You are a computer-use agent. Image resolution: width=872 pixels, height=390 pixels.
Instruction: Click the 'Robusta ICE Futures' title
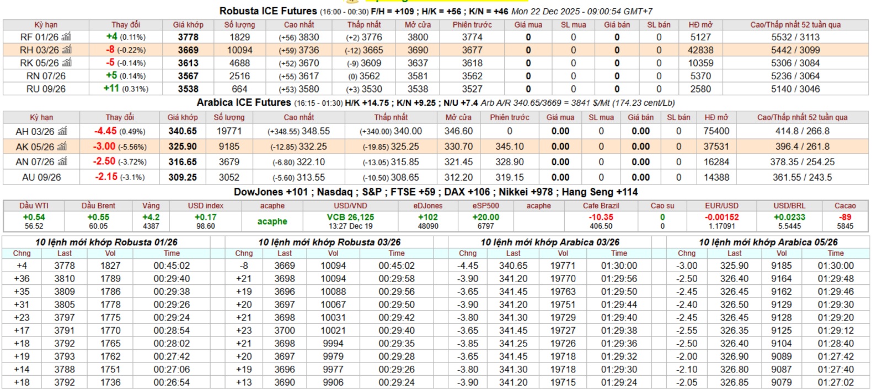pyautogui.click(x=268, y=11)
